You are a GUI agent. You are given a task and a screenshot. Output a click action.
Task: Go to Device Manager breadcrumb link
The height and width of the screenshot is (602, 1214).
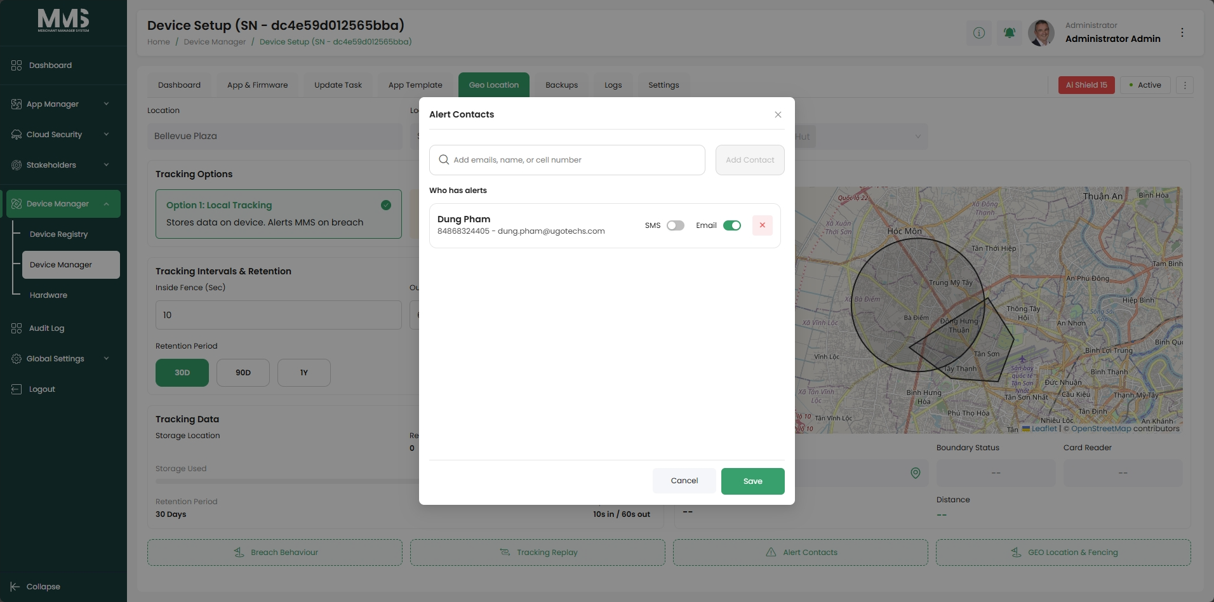(215, 42)
